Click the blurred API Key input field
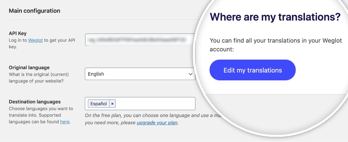Screen dimensions: 348x142 (140, 40)
